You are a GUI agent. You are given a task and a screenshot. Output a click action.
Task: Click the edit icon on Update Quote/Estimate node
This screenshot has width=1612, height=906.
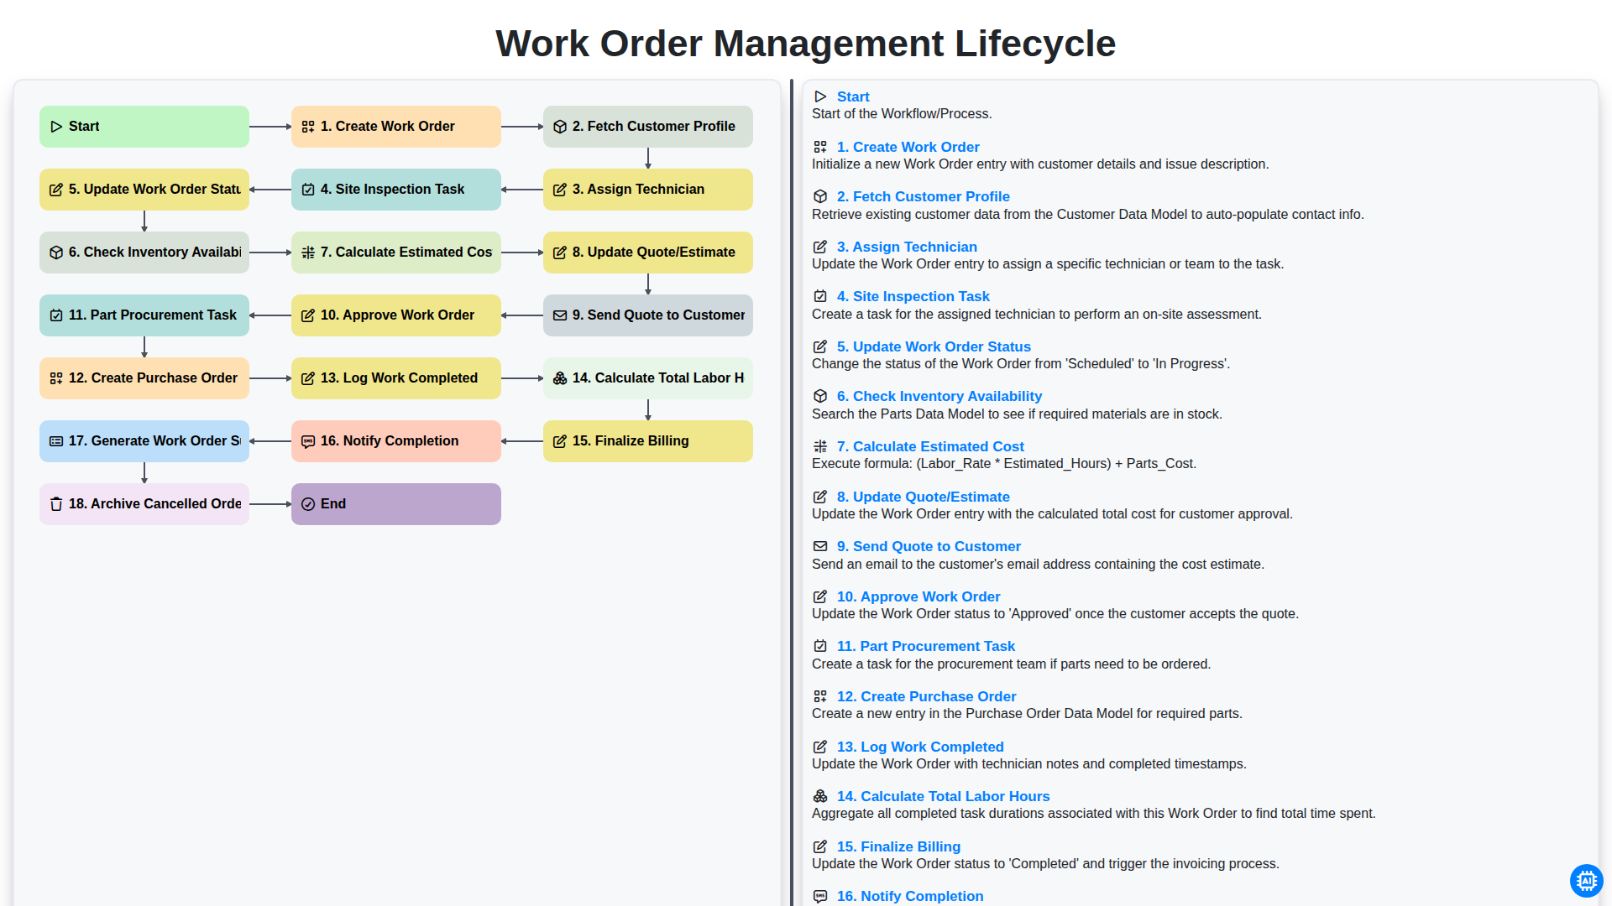[x=560, y=253]
